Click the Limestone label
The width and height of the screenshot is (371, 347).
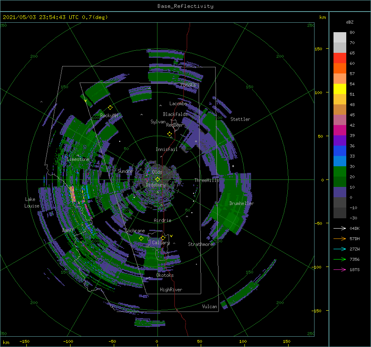[78, 159]
